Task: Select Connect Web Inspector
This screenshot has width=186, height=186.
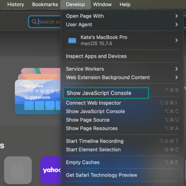Action: [x=122, y=103]
